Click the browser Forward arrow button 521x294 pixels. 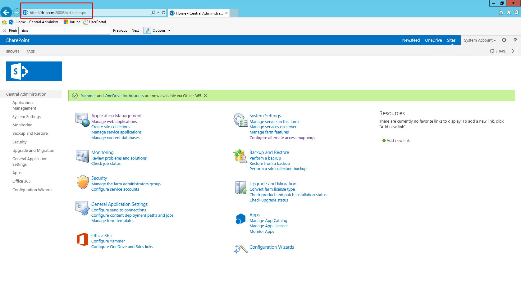click(x=17, y=12)
